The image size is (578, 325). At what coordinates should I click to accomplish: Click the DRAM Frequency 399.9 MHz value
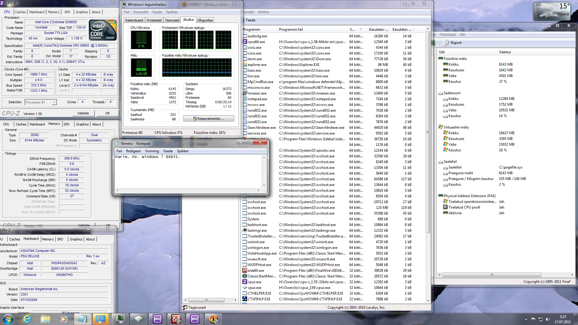coord(72,158)
